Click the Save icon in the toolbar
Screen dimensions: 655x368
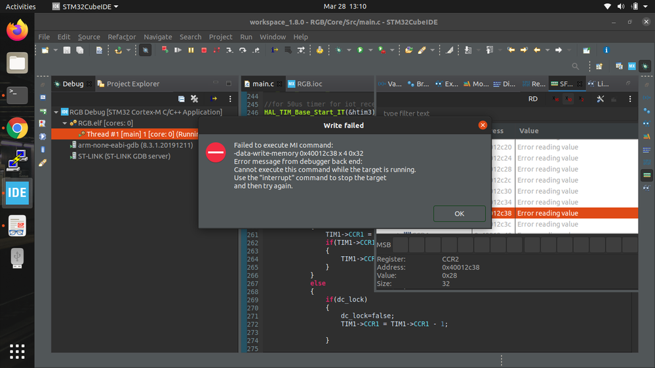click(x=66, y=50)
